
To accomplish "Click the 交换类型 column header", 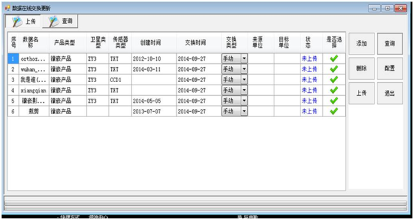I will [x=235, y=43].
